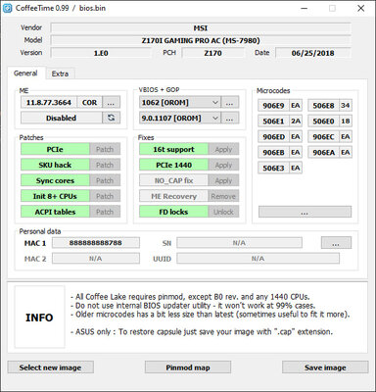Click the Vendor MSI field
376x392 pixels.
pos(201,27)
